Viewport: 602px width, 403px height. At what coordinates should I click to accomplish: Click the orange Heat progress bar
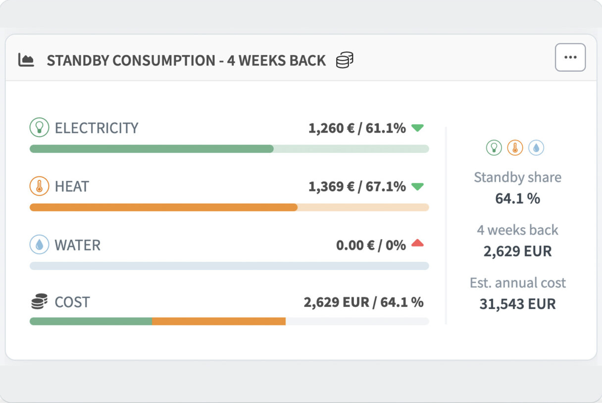point(163,207)
